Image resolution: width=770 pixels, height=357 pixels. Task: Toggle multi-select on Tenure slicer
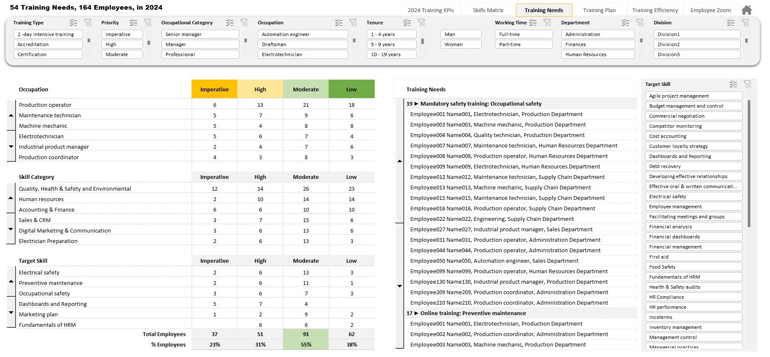click(407, 23)
